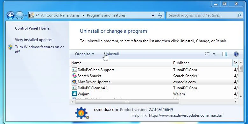248x124 pixels.
Task: Open the recent pages dropdown arrow
Action: (x=26, y=16)
